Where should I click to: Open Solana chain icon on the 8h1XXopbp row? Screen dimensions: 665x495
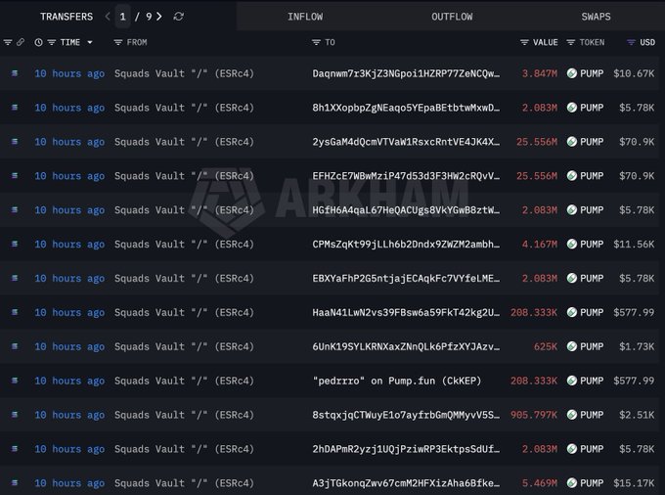[x=15, y=108]
